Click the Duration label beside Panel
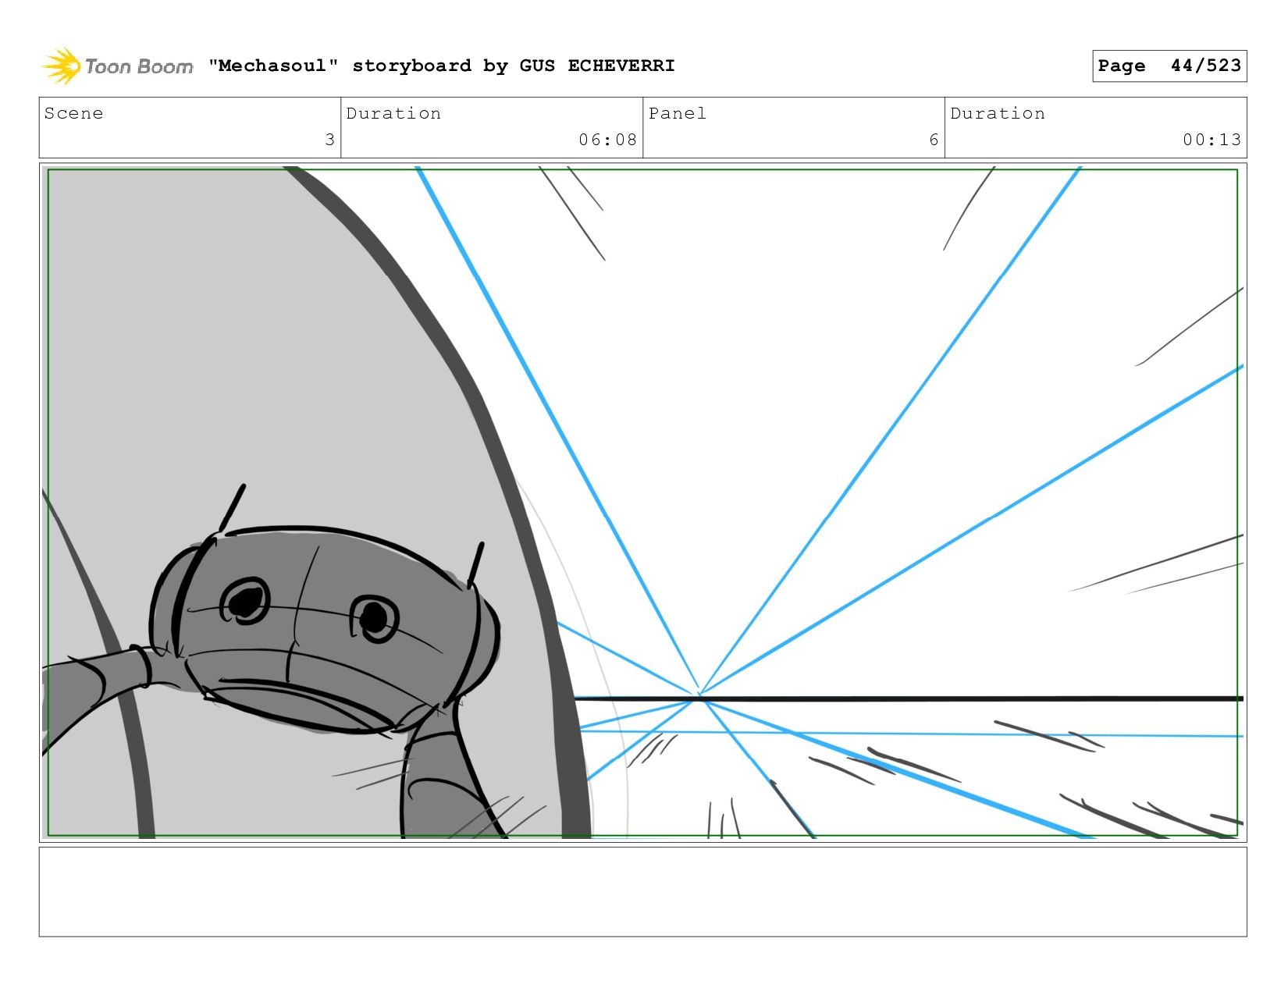This screenshot has height=995, width=1288. pyautogui.click(x=998, y=113)
